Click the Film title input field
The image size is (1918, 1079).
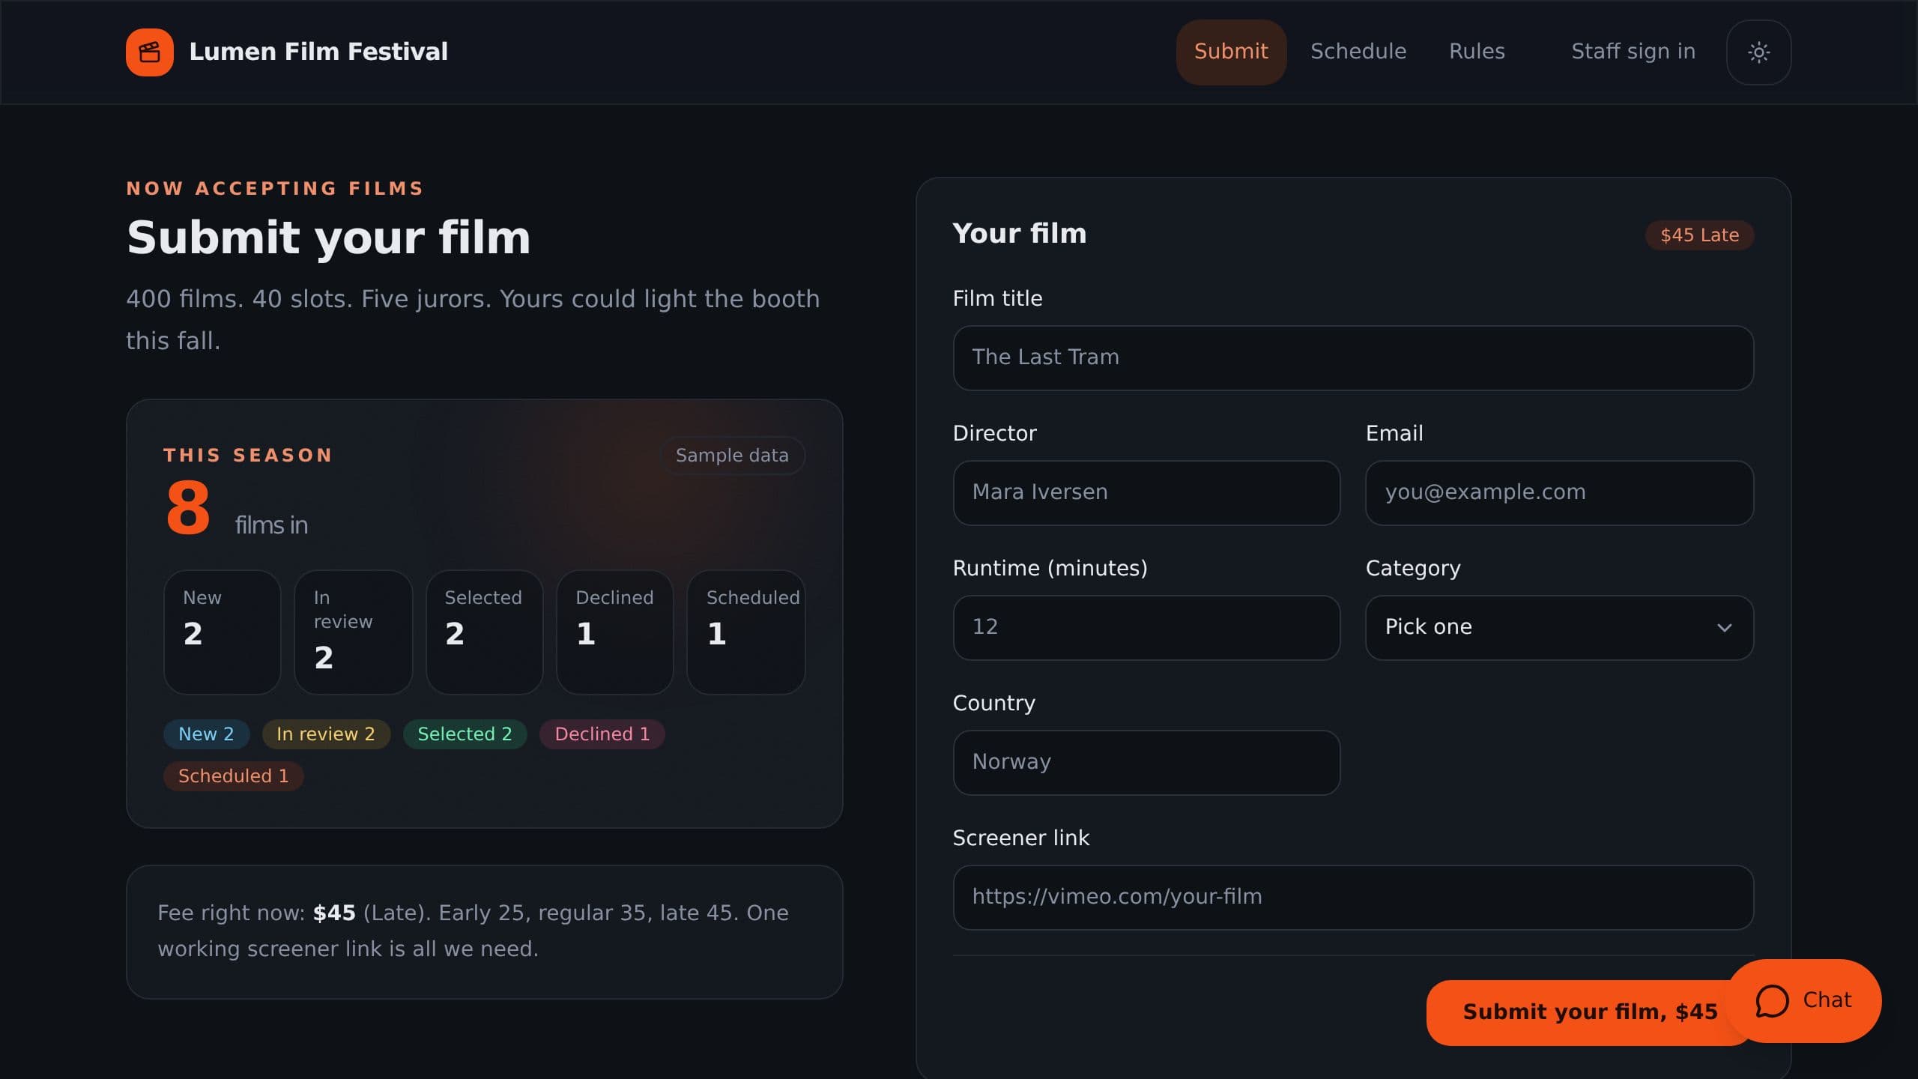point(1352,357)
